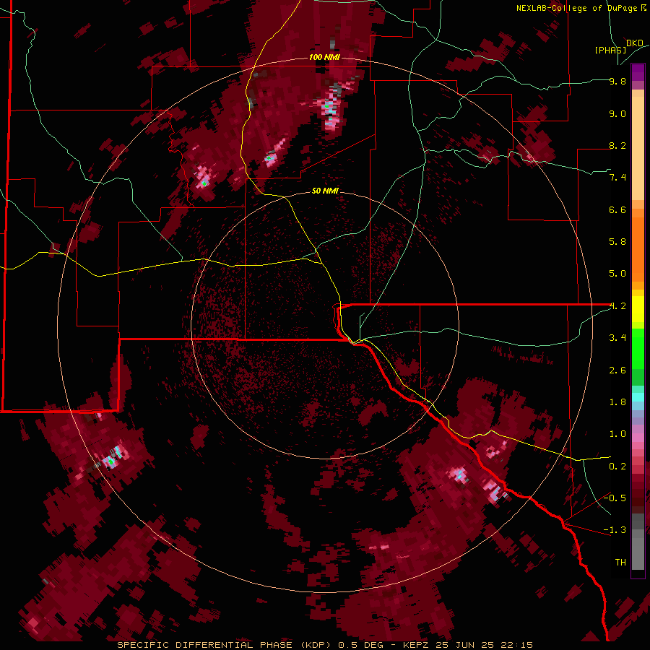Click the DKD product code label
650x650 pixels.
[634, 43]
